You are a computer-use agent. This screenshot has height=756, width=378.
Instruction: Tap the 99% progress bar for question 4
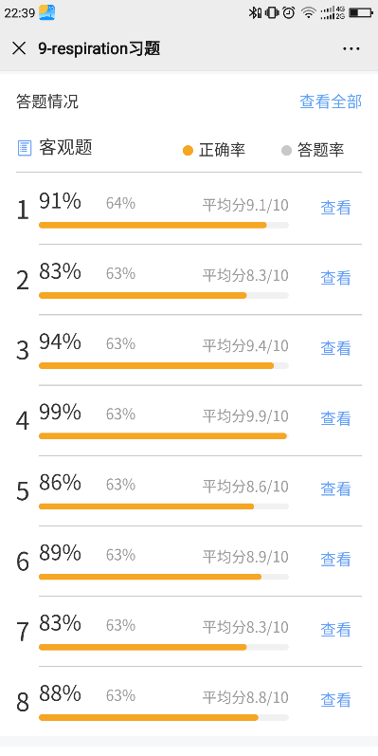coord(164,435)
